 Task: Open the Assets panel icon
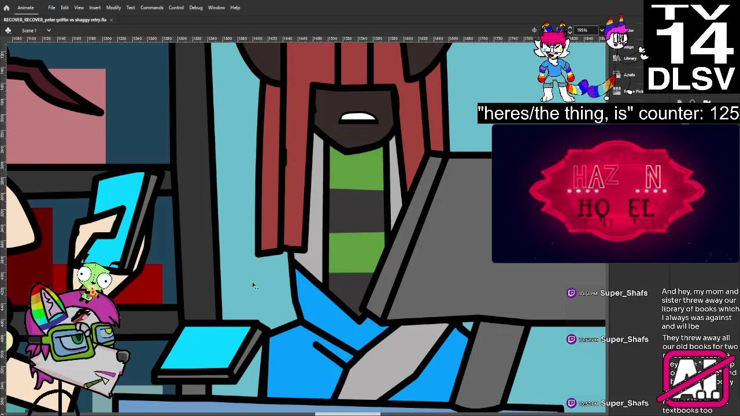(x=617, y=75)
